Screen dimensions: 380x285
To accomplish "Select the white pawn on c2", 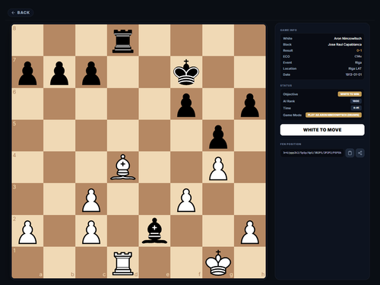I will click(x=91, y=232).
